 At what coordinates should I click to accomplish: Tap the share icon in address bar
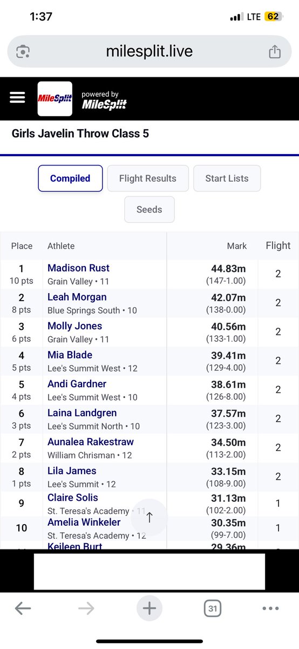coord(275,51)
